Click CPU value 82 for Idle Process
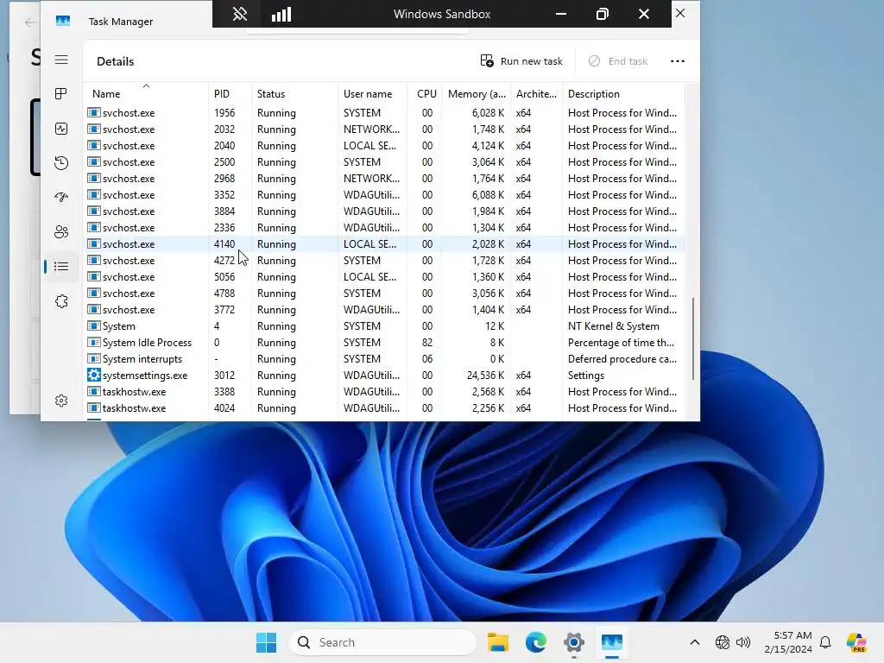The height and width of the screenshot is (663, 884). pos(427,342)
